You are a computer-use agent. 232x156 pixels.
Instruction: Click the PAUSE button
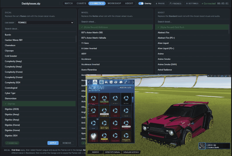coord(160,3)
